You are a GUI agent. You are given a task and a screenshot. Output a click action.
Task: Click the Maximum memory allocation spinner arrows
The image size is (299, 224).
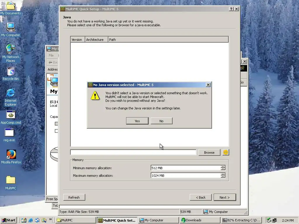tap(223, 175)
